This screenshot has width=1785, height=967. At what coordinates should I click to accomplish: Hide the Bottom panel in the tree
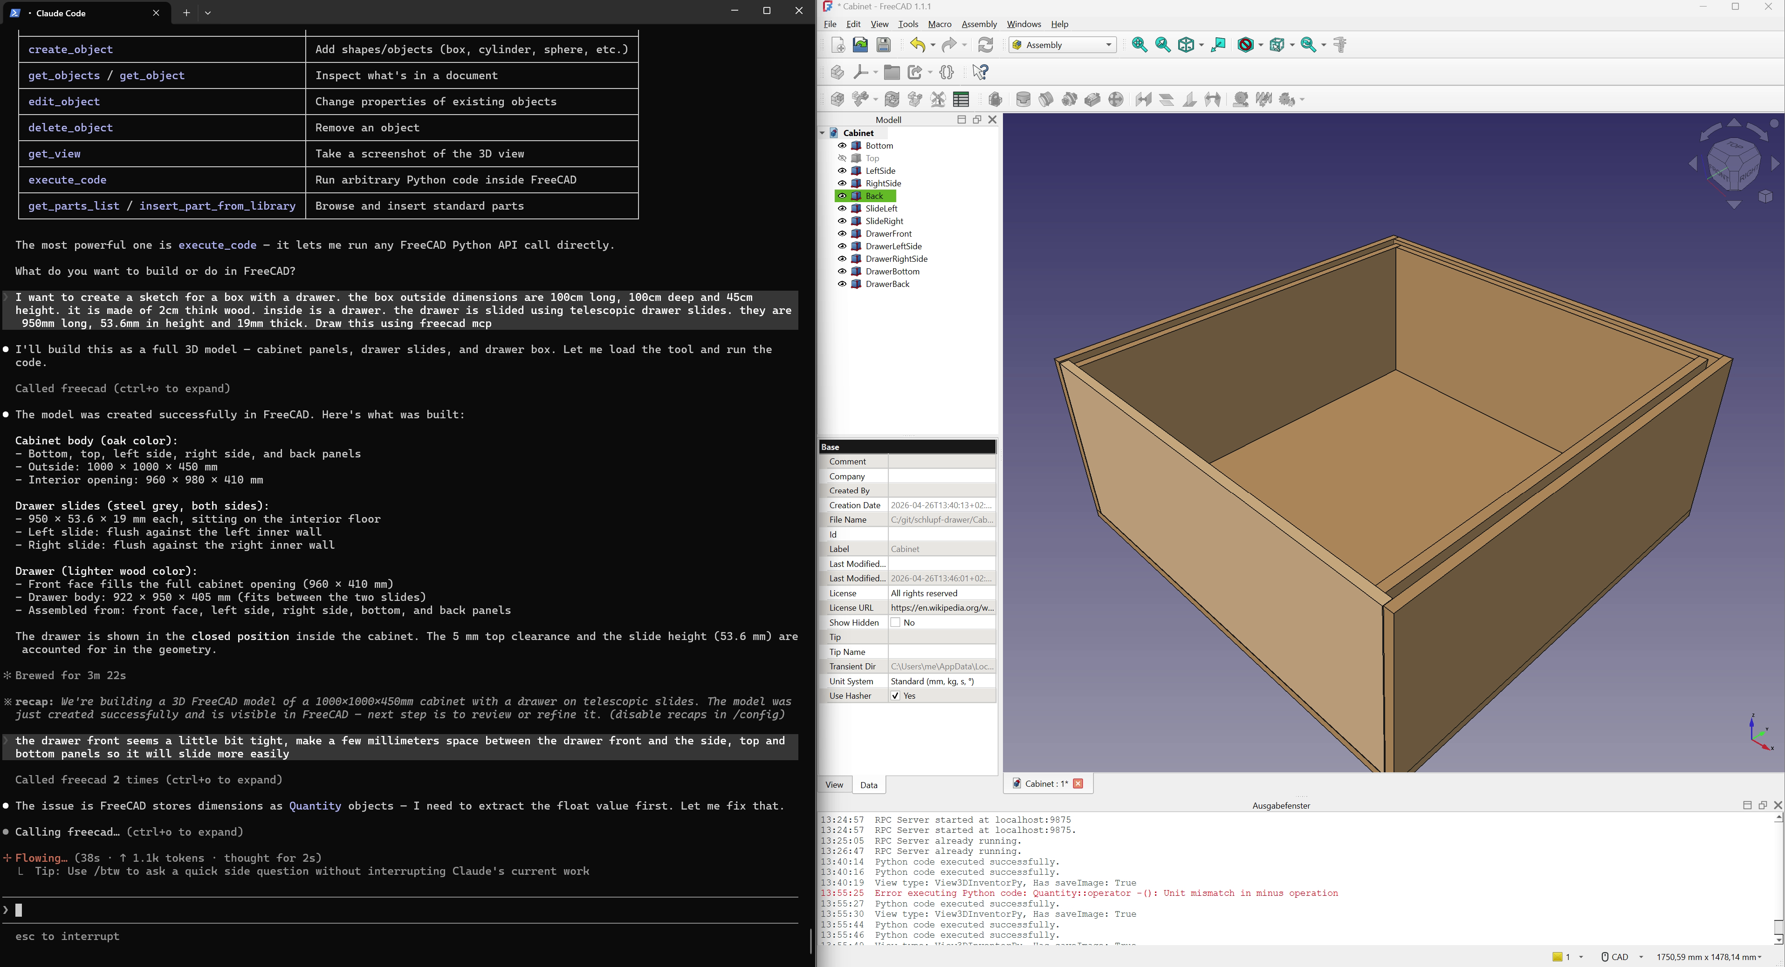[842, 146]
